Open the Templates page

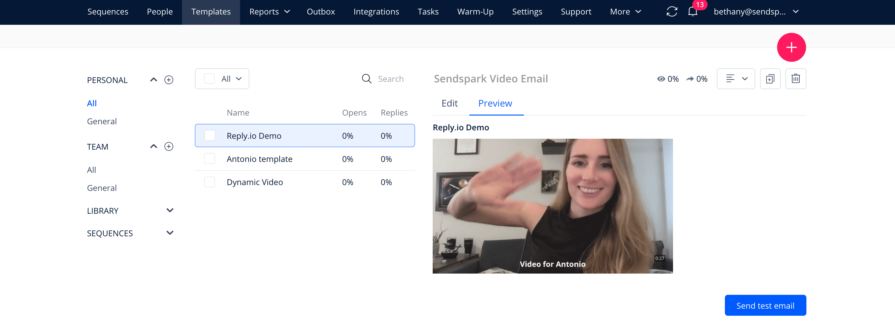211,12
